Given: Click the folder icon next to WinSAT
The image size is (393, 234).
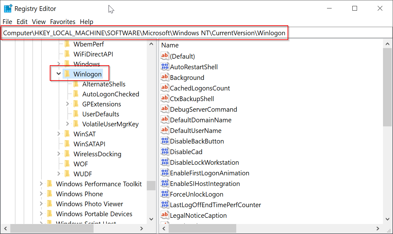Looking at the screenshot, I should (67, 134).
